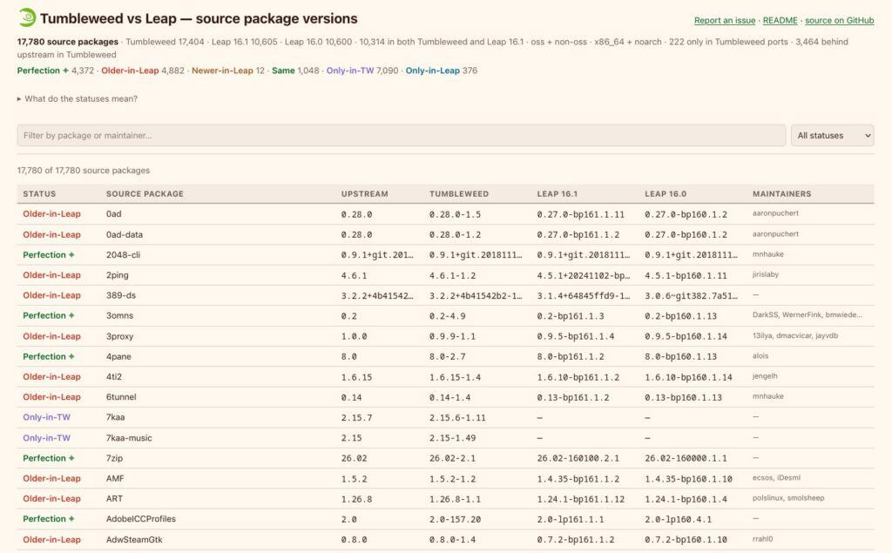Viewport: 892px width, 553px height.
Task: Click 'Newer-in-Leap' 12 status summary
Action: coord(228,71)
